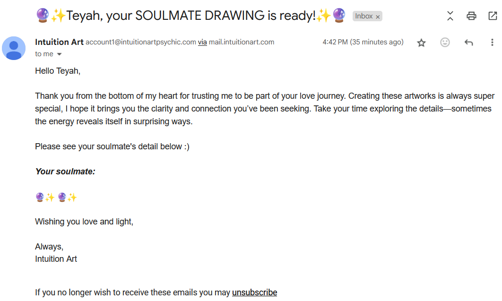
Task: Click the sender's blue avatar picture
Action: 14,48
